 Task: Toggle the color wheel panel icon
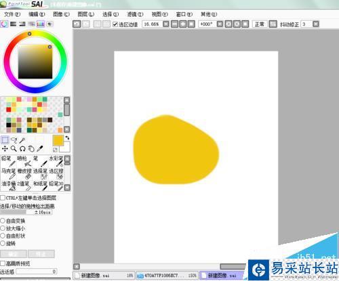point(4,24)
